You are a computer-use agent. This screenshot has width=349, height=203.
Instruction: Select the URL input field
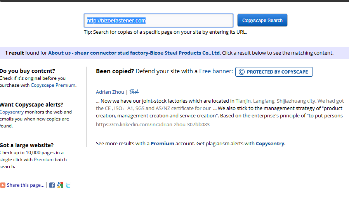click(x=158, y=21)
